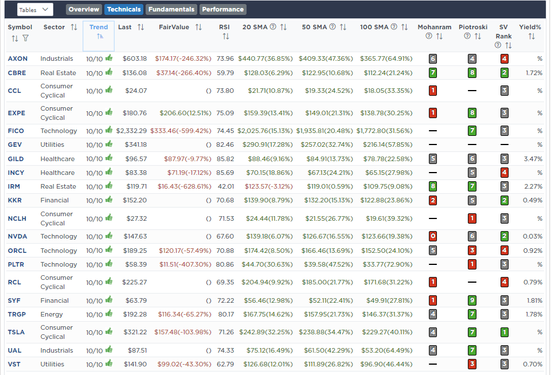
Task: Open the NVDA symbol link
Action: (x=17, y=237)
